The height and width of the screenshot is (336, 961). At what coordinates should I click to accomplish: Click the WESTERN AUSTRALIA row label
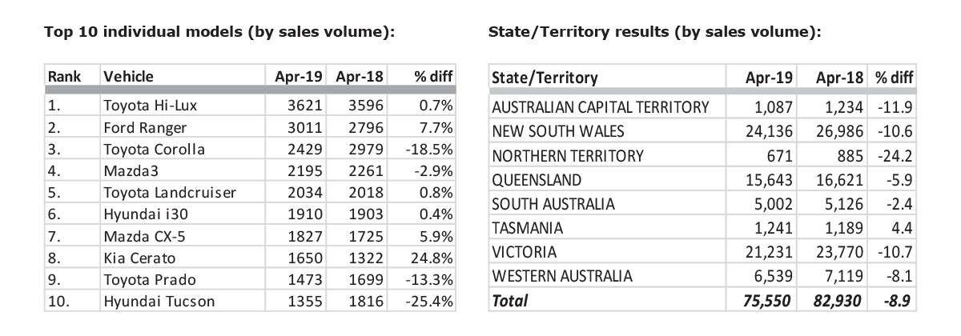[561, 277]
